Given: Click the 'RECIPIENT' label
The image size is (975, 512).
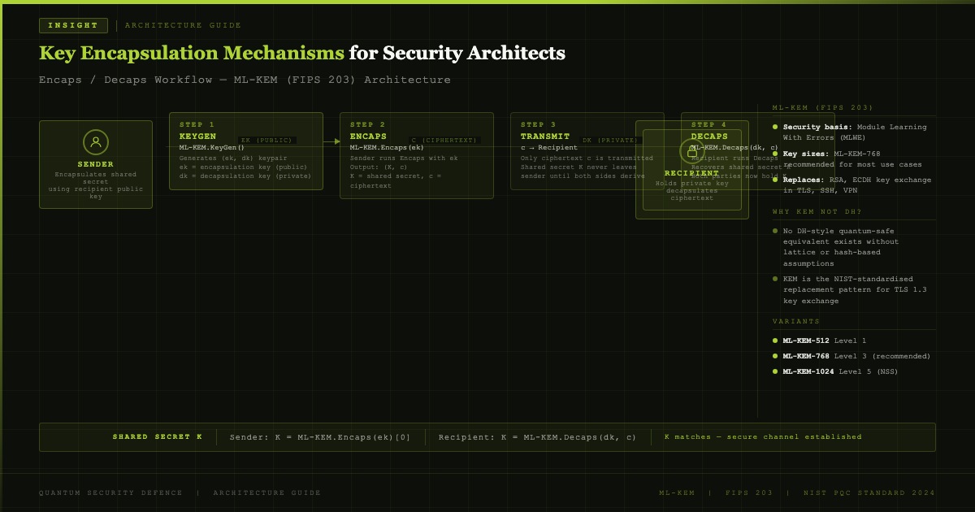Looking at the screenshot, I should (691, 173).
